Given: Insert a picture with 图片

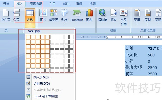Looking at the screenshot, I should [43, 15].
